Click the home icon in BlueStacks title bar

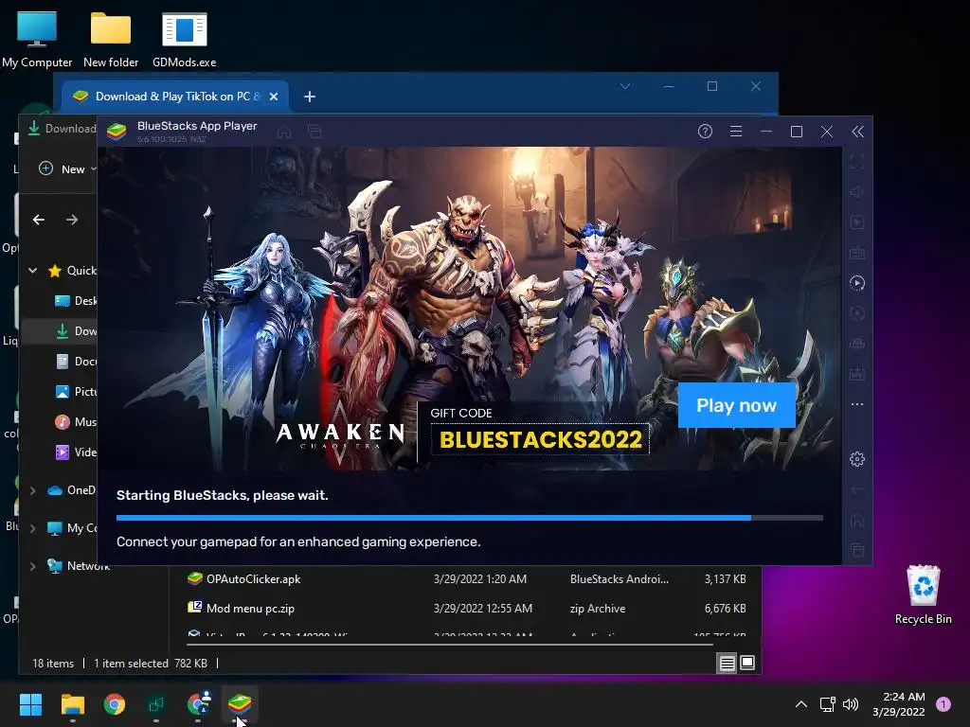click(x=284, y=132)
